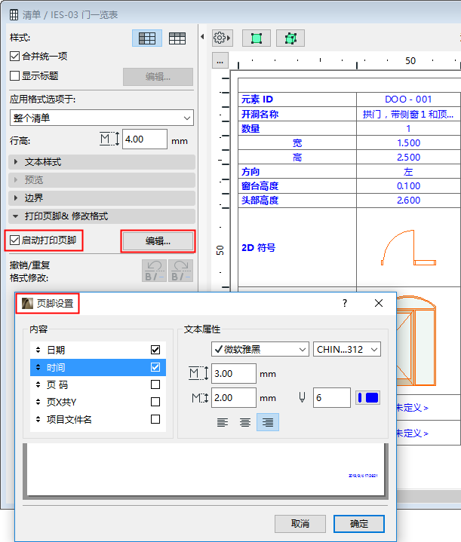Open the 微软雅黑 font dropdown

[260, 350]
